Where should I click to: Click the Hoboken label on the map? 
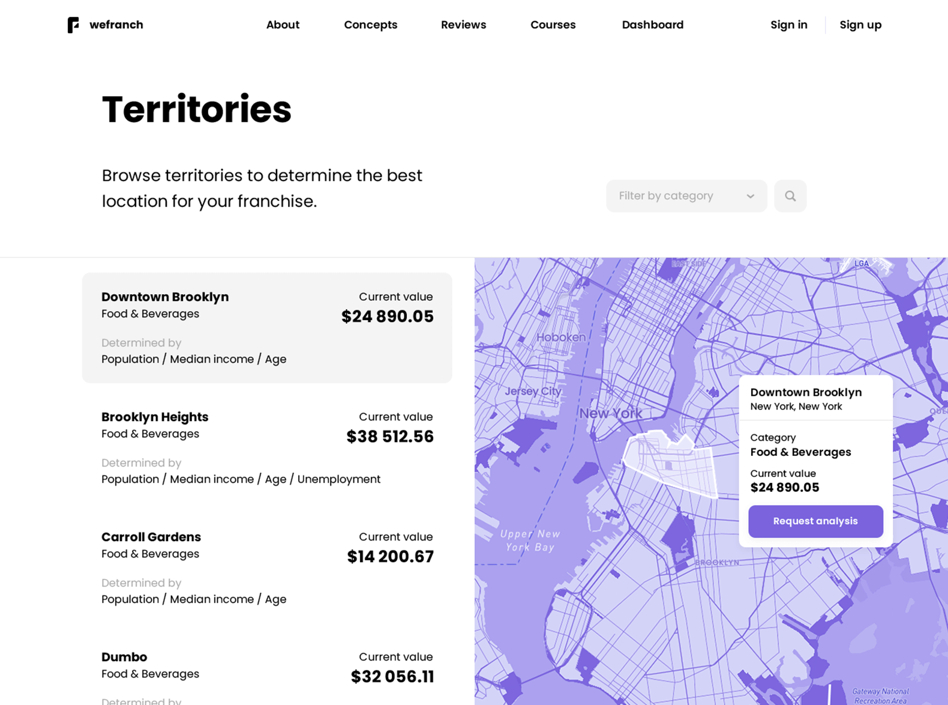(x=560, y=337)
